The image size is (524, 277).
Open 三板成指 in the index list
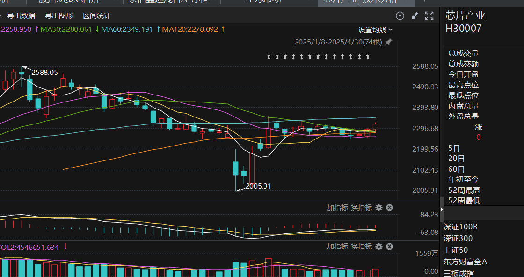(459, 273)
